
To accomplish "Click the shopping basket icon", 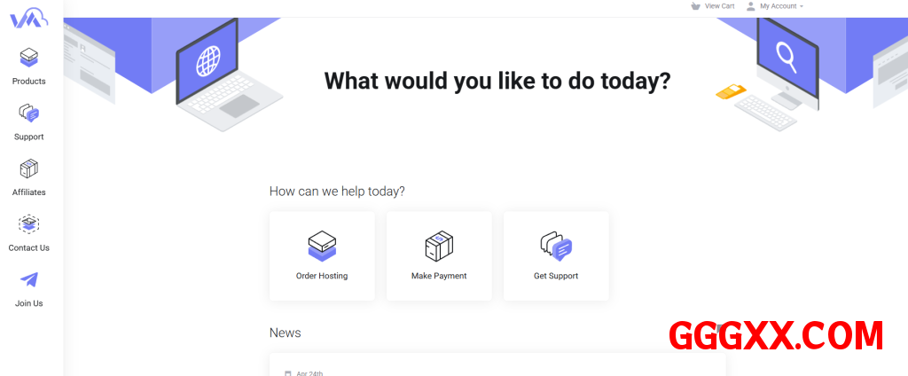I will pyautogui.click(x=695, y=6).
